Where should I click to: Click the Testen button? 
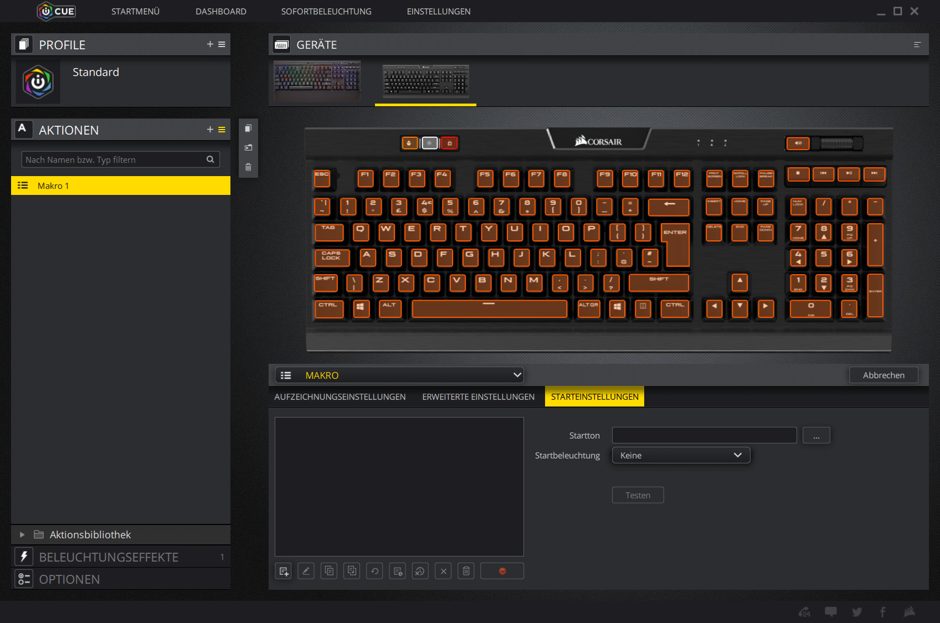(638, 495)
